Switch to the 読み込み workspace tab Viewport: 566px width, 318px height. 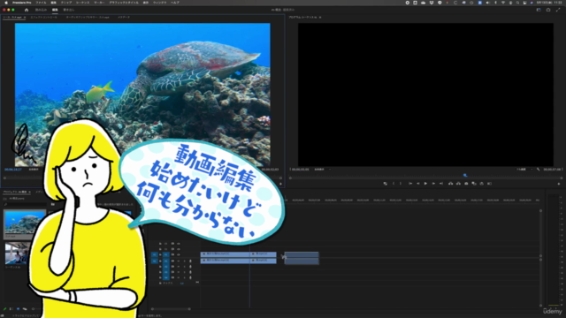tap(41, 10)
